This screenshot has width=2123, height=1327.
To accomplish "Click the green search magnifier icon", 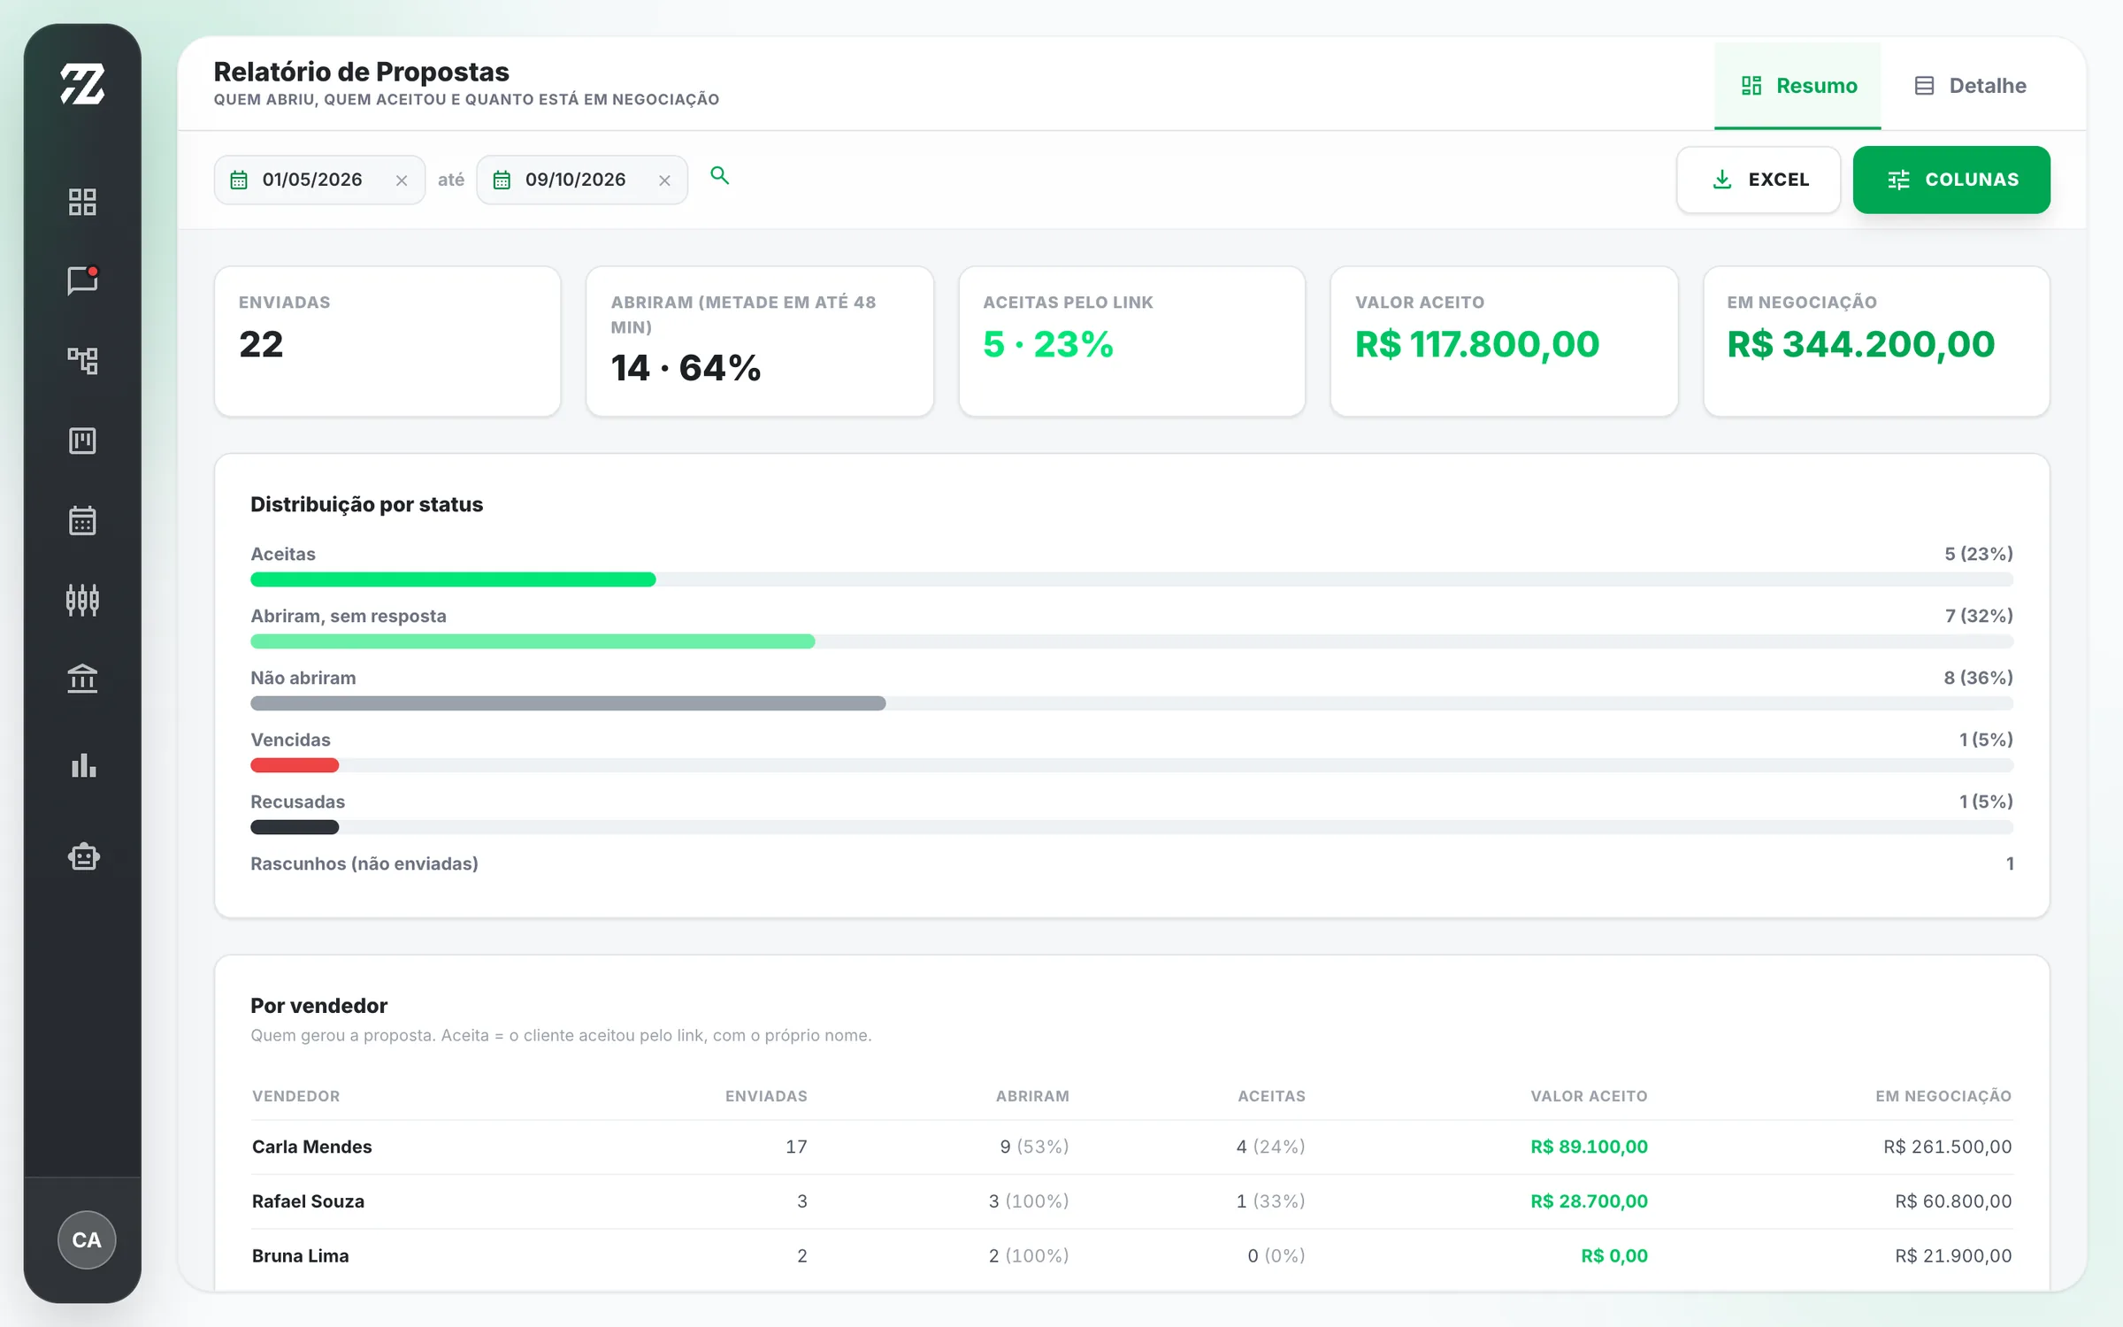I will [720, 176].
